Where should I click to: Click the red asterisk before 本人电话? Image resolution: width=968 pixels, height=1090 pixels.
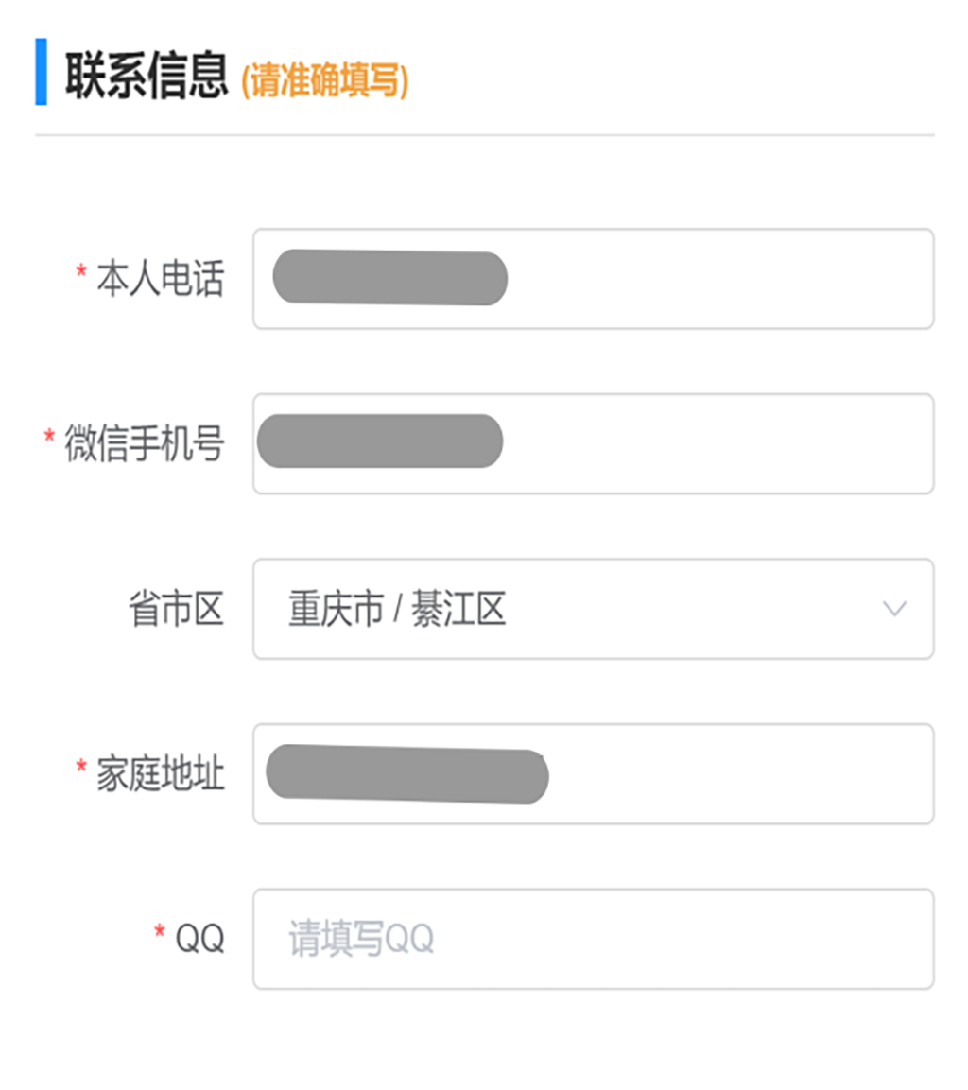tap(81, 272)
